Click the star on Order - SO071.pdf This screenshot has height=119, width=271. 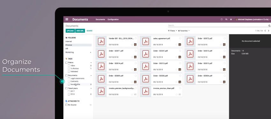(x=132, y=57)
